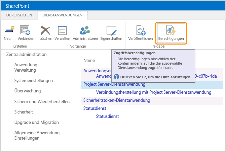The image size is (226, 152).
Task: Open Allgemeine Anwendung Einstellungen
Action: [x=37, y=135]
